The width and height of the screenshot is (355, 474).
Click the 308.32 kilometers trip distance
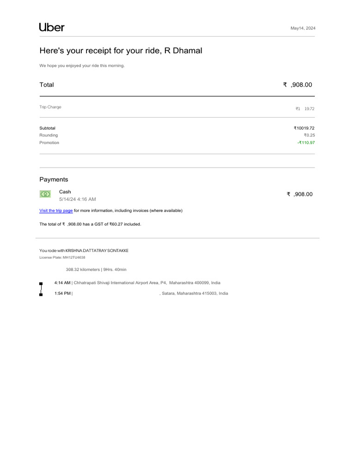click(x=83, y=269)
